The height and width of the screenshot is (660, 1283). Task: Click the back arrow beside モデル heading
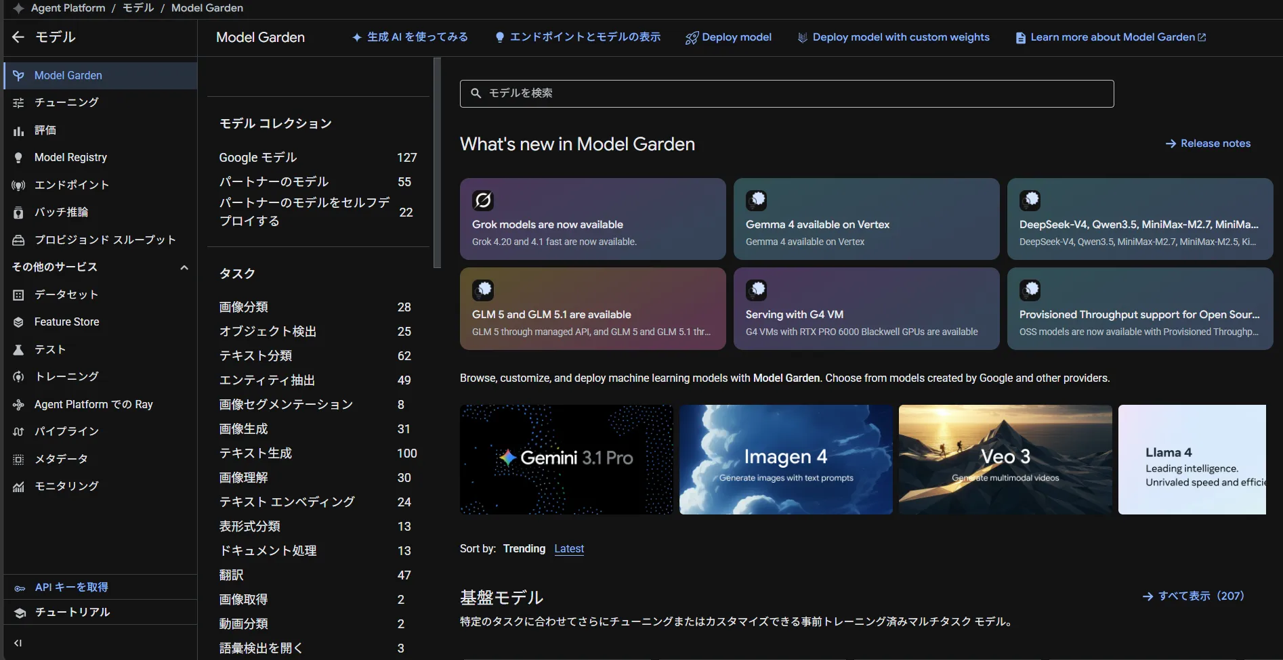(x=18, y=37)
